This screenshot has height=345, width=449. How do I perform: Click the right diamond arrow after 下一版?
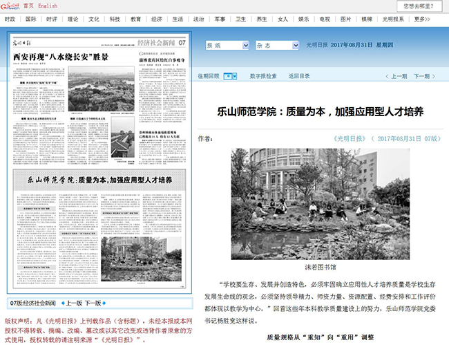(x=104, y=303)
